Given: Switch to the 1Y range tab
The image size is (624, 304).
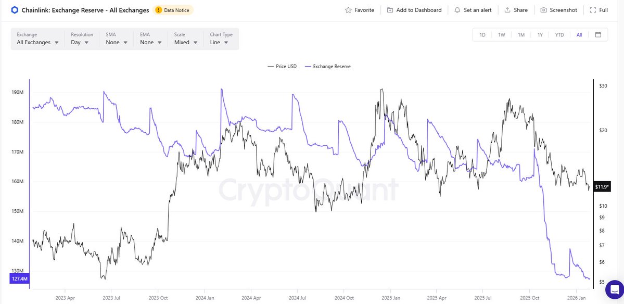Looking at the screenshot, I should pyautogui.click(x=540, y=35).
